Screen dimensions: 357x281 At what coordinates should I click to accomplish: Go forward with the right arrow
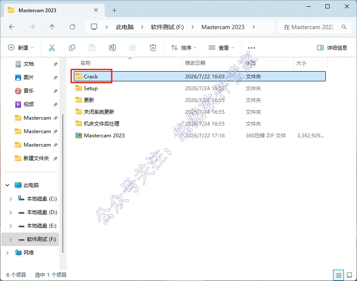(x=32, y=27)
